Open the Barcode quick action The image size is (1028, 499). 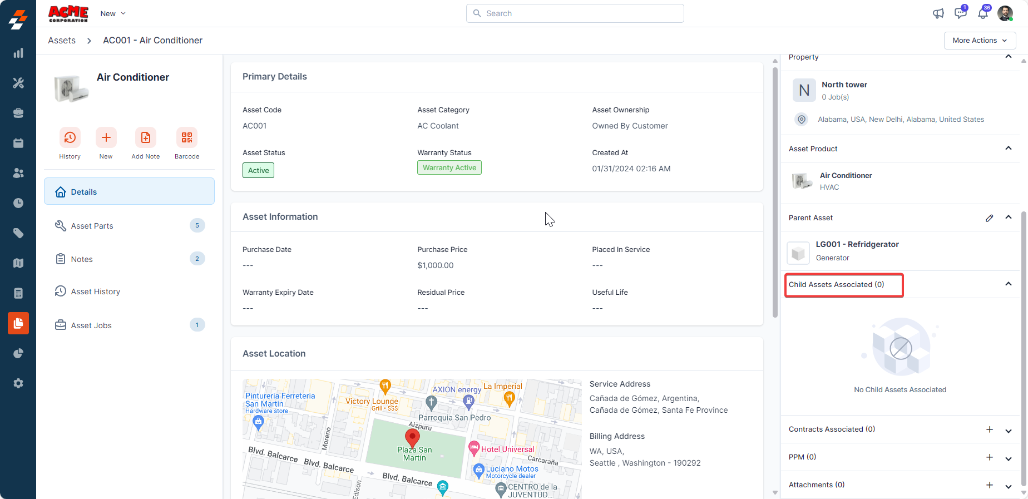pyautogui.click(x=186, y=138)
